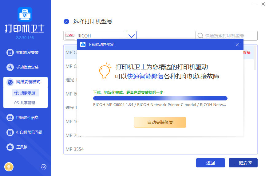Screen dimensions: 269x176
Task: Click the 网络安装模式 globe icon
Action: [10, 82]
